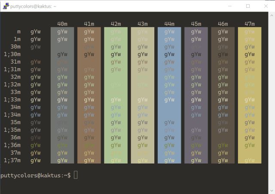Click the 1;31m row label

pos(12,69)
